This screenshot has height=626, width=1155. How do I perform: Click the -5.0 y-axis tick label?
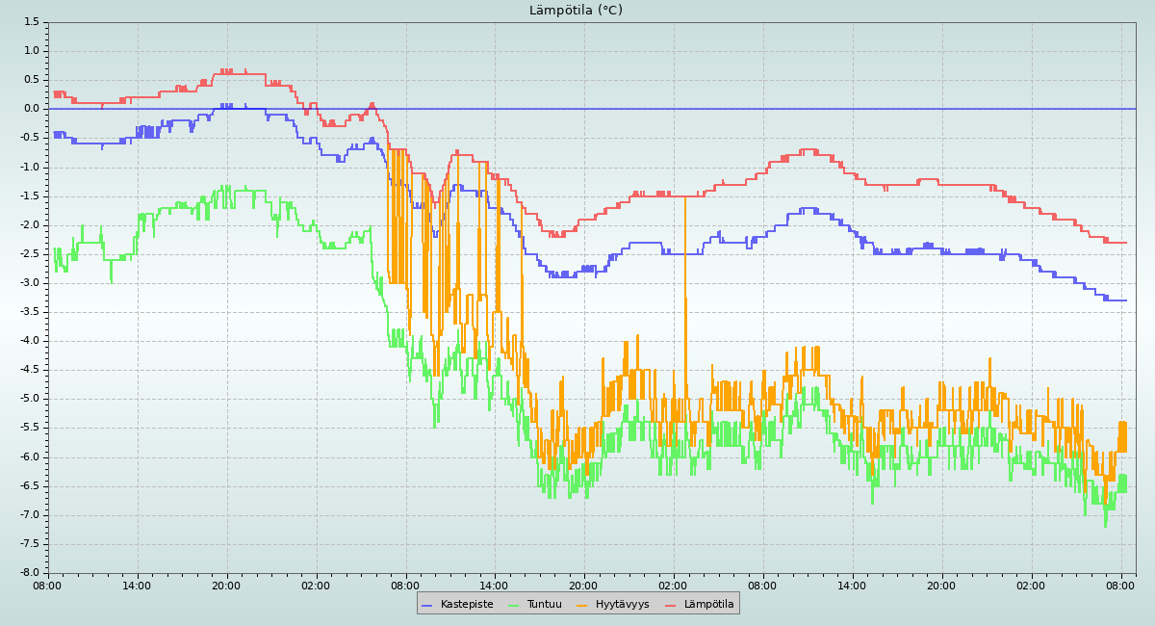tap(29, 398)
